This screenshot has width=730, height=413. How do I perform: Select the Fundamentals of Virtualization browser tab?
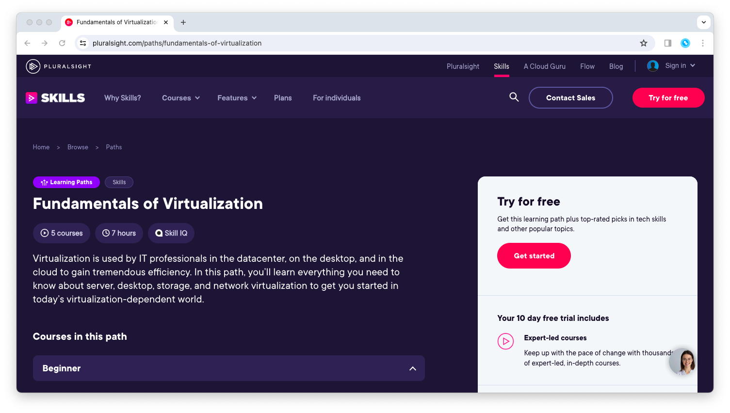[116, 22]
